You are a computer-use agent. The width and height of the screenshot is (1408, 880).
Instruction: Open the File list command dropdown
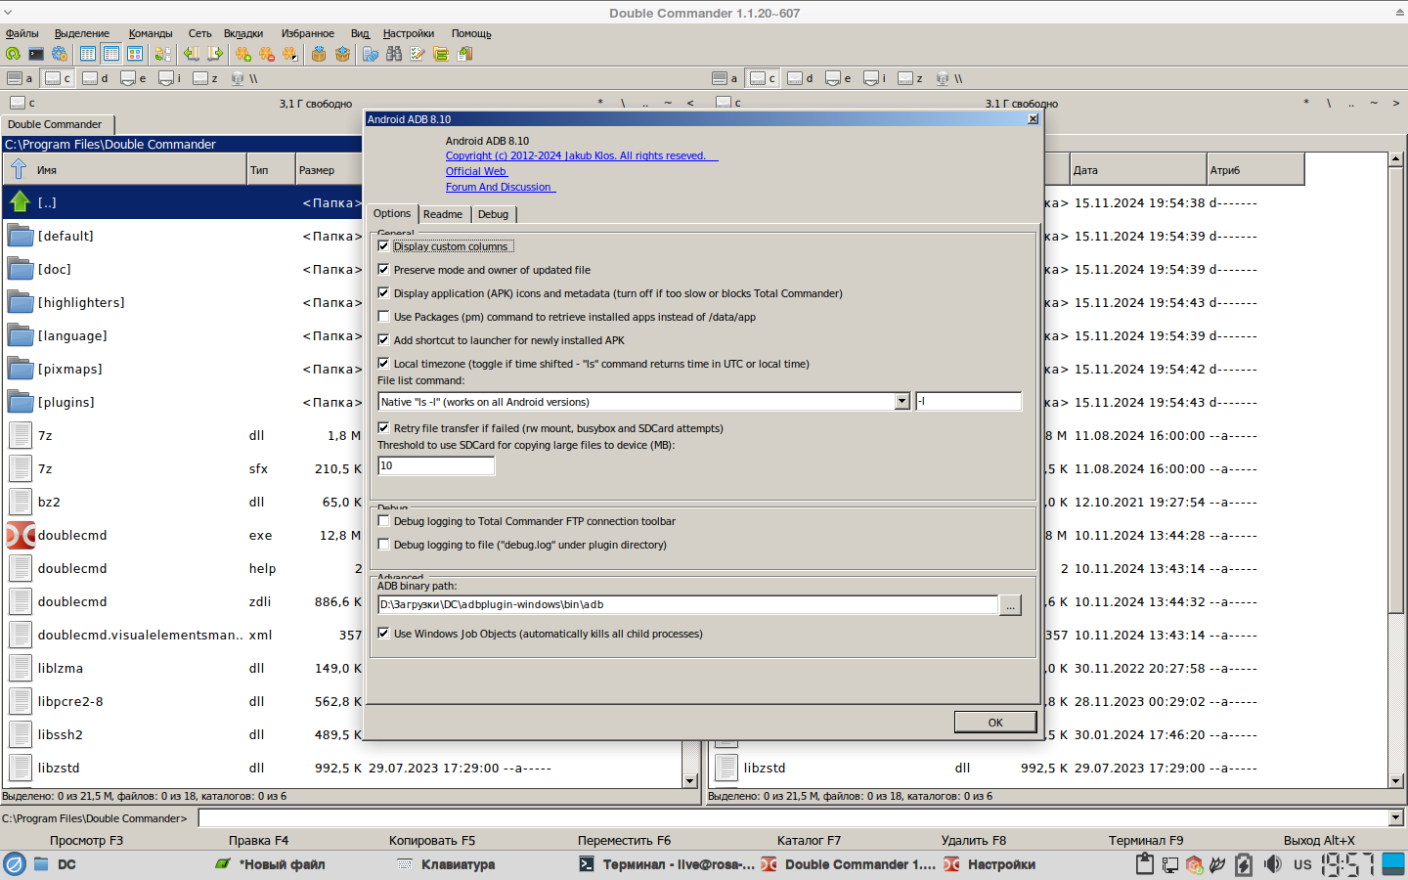[x=902, y=402]
